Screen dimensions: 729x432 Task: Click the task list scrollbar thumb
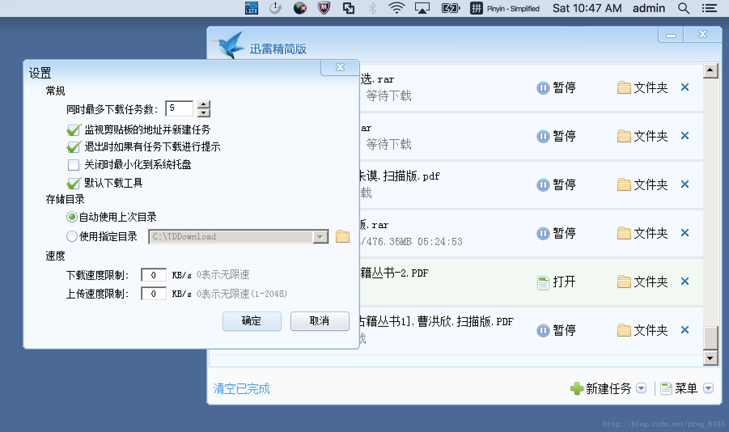tap(711, 337)
